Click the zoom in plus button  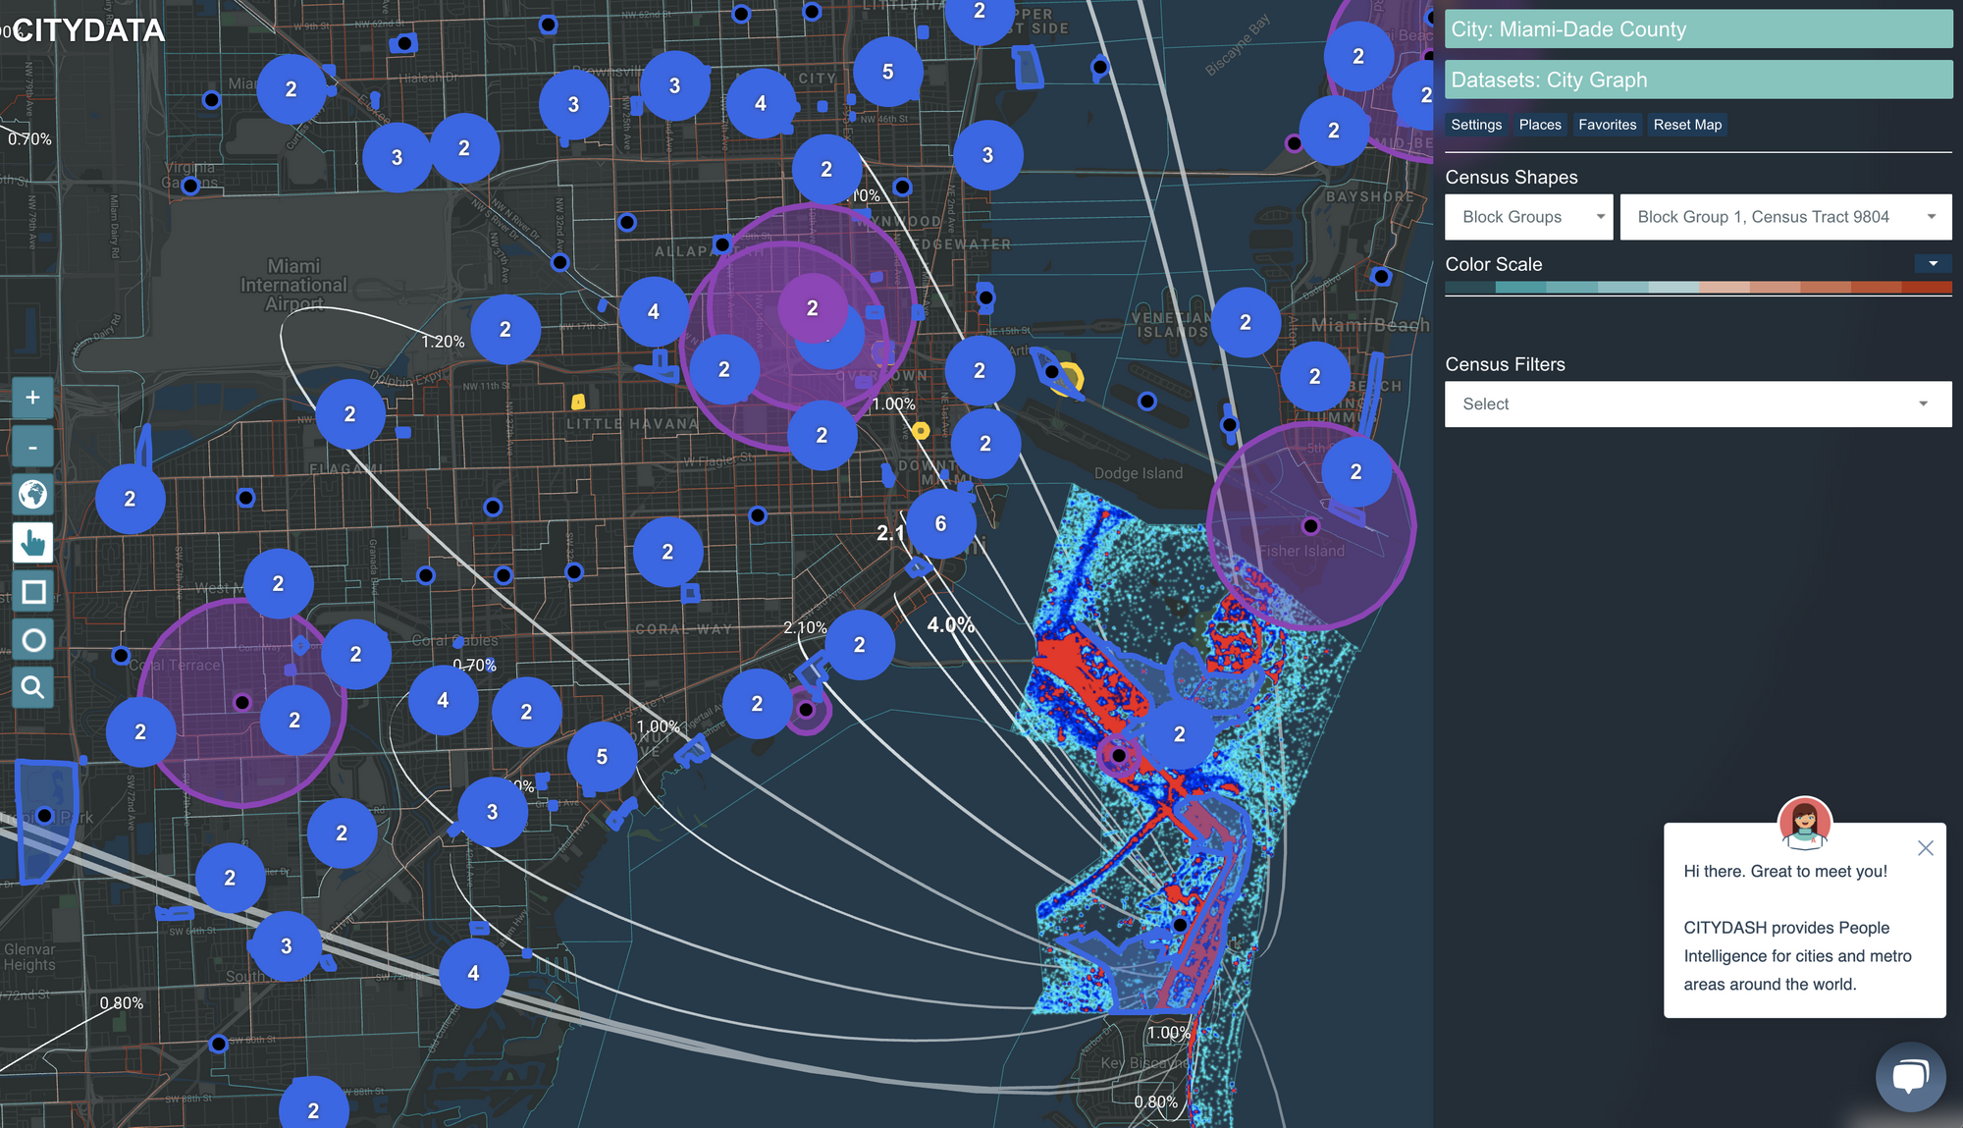coord(32,398)
